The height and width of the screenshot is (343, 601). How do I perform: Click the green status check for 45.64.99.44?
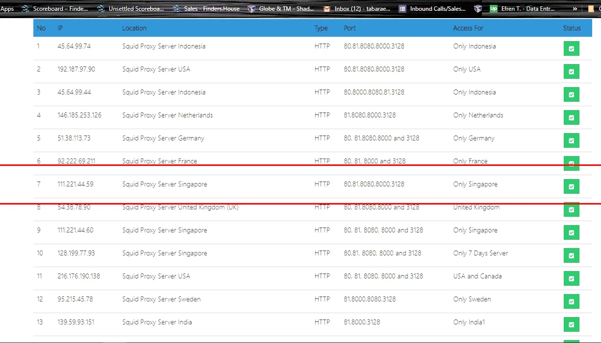(x=571, y=94)
